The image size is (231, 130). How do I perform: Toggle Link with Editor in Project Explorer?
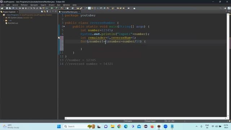pos(44,12)
